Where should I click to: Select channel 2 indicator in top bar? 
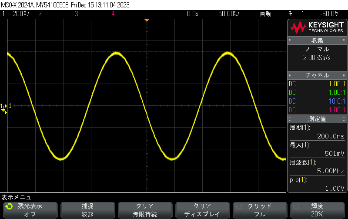point(40,14)
